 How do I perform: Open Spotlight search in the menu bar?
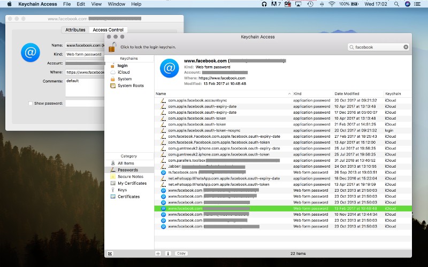[396, 4]
